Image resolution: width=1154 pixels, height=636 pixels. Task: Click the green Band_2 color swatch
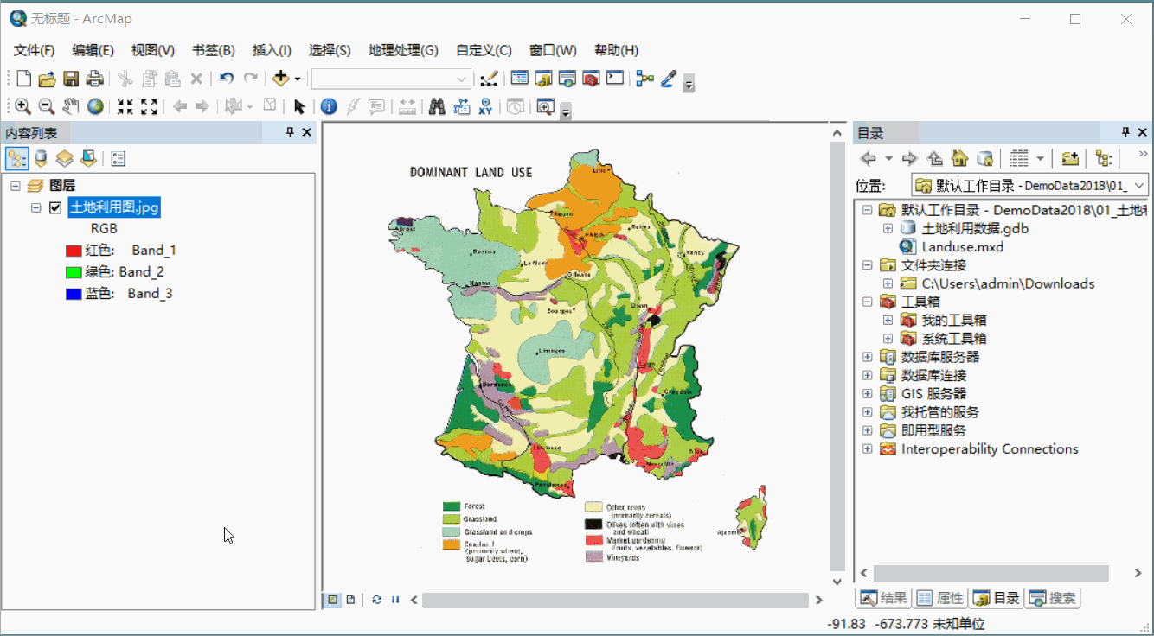point(74,272)
